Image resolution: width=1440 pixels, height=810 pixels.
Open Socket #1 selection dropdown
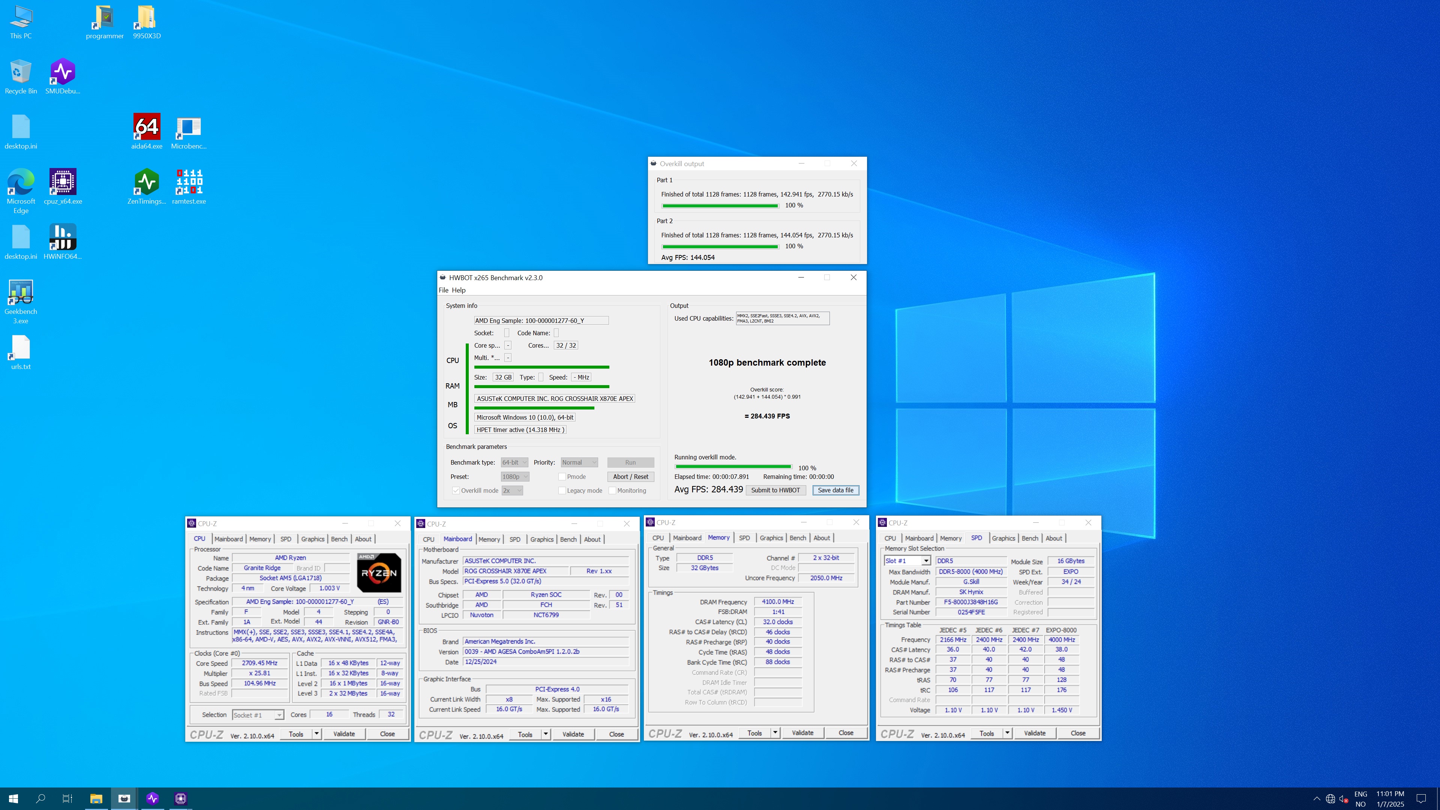[258, 715]
